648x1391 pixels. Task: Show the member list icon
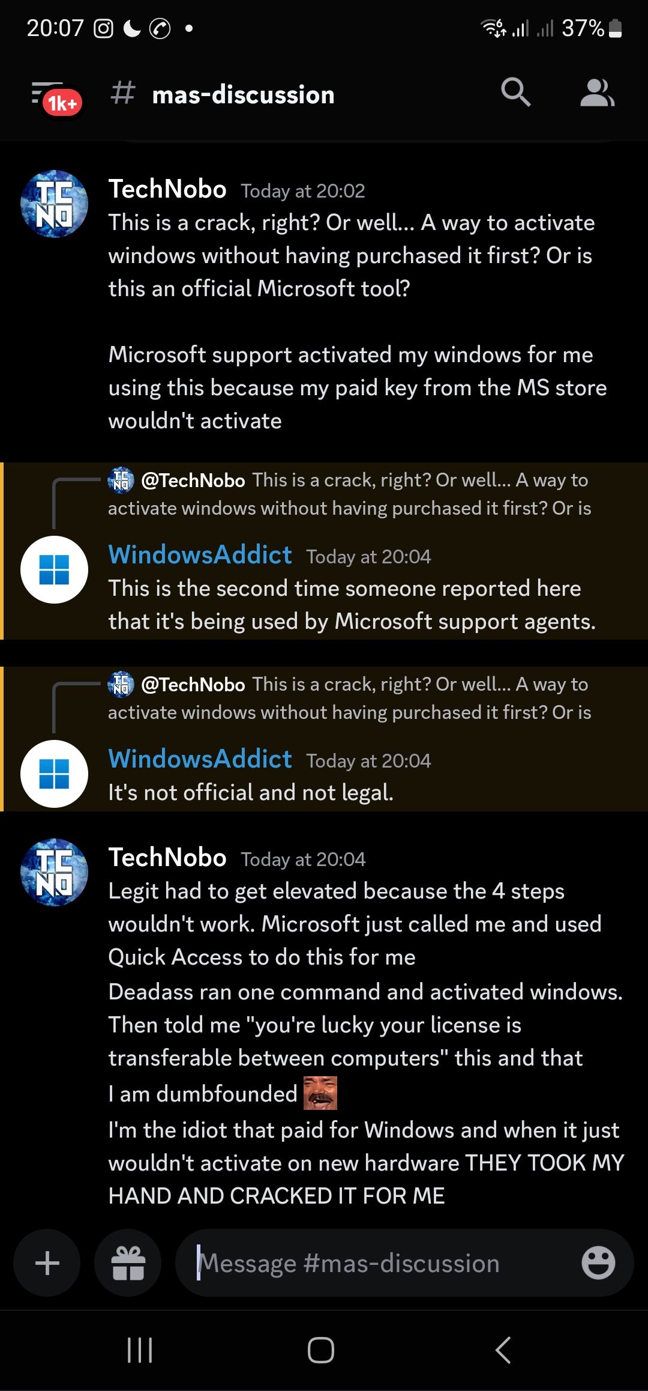pos(596,93)
